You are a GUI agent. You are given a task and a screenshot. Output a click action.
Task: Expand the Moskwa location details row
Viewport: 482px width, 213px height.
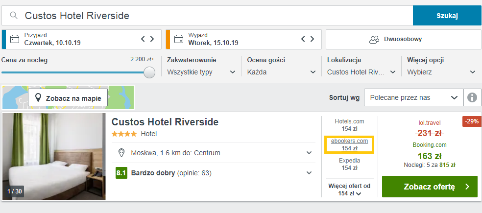click(x=214, y=153)
